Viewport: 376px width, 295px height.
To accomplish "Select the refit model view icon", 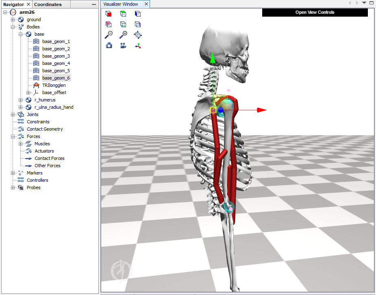I will click(x=138, y=34).
